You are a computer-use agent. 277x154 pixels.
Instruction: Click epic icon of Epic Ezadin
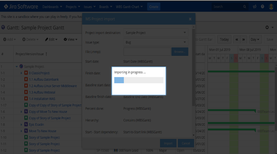tap(26, 125)
